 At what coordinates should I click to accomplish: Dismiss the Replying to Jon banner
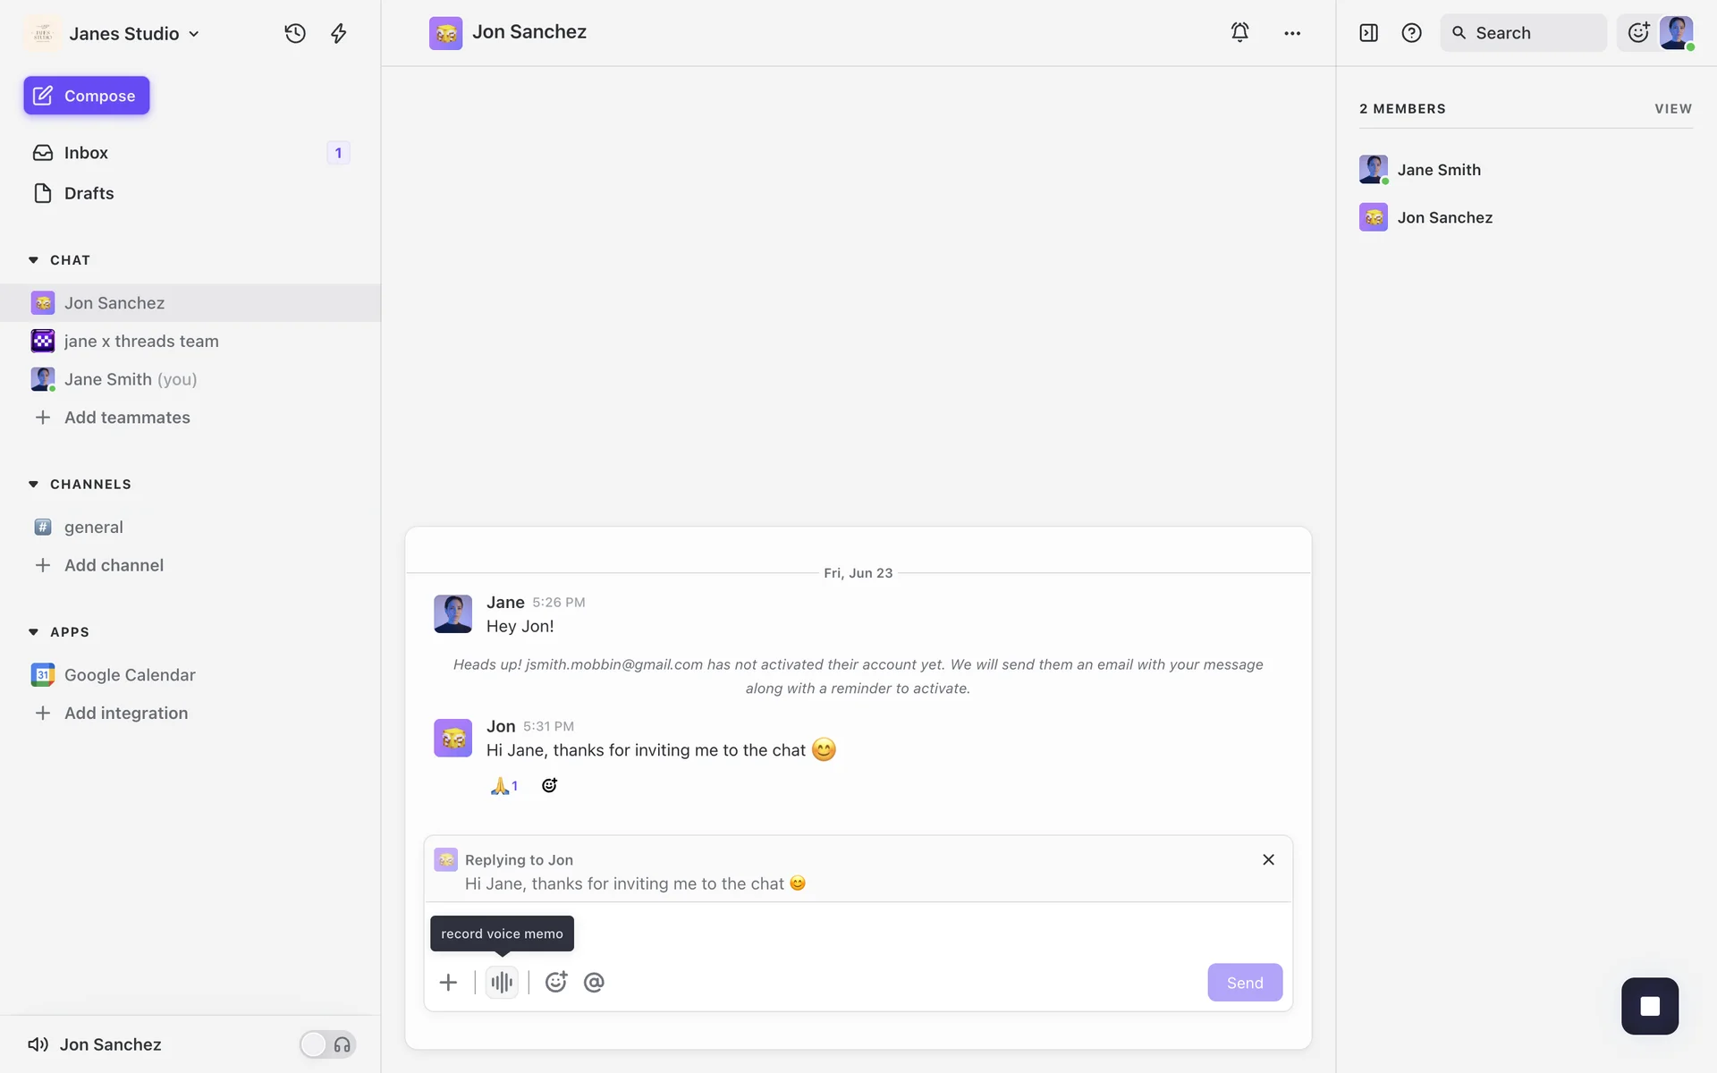1268,859
